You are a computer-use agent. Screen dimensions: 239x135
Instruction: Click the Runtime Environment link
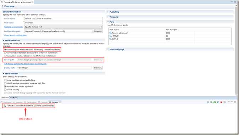click(x=13, y=27)
